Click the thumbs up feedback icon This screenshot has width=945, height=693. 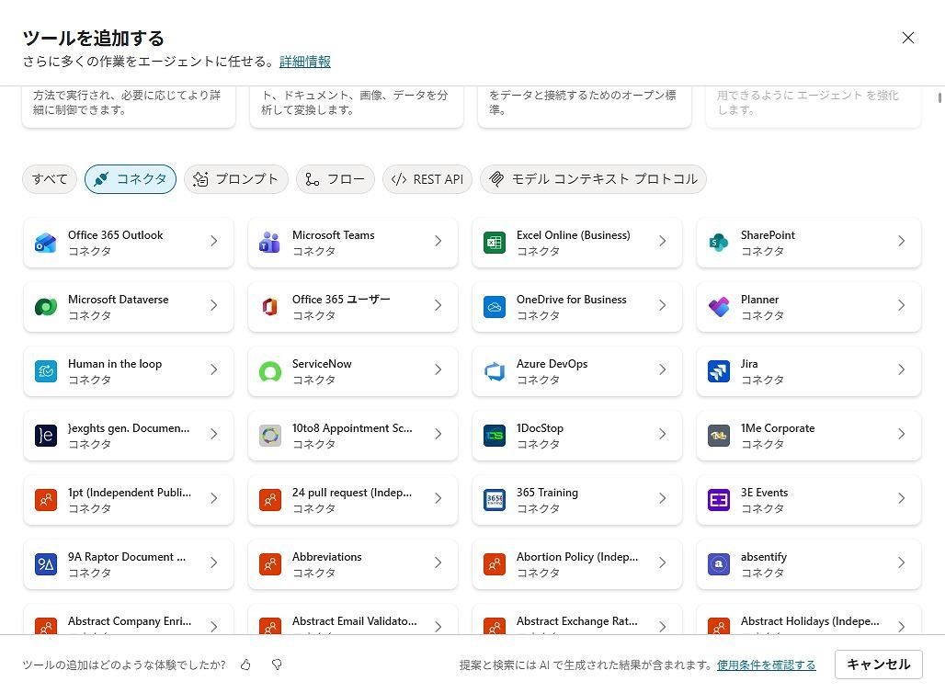[x=245, y=665]
